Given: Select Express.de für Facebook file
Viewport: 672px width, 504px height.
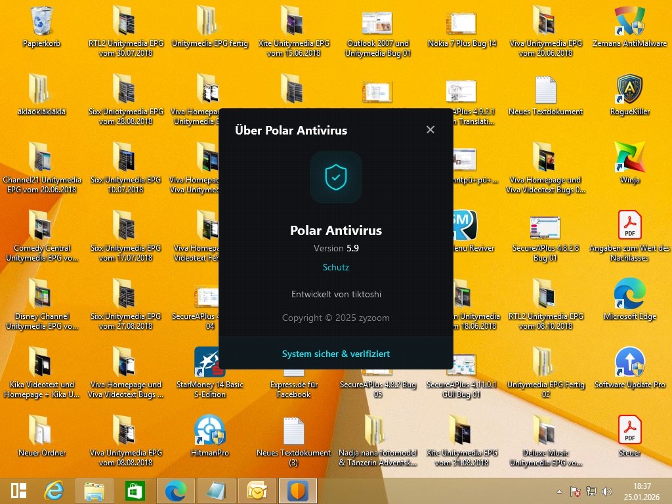Looking at the screenshot, I should (293, 383).
